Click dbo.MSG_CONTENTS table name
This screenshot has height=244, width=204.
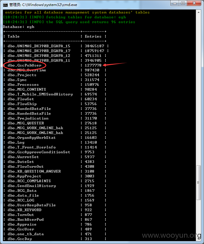27,89
